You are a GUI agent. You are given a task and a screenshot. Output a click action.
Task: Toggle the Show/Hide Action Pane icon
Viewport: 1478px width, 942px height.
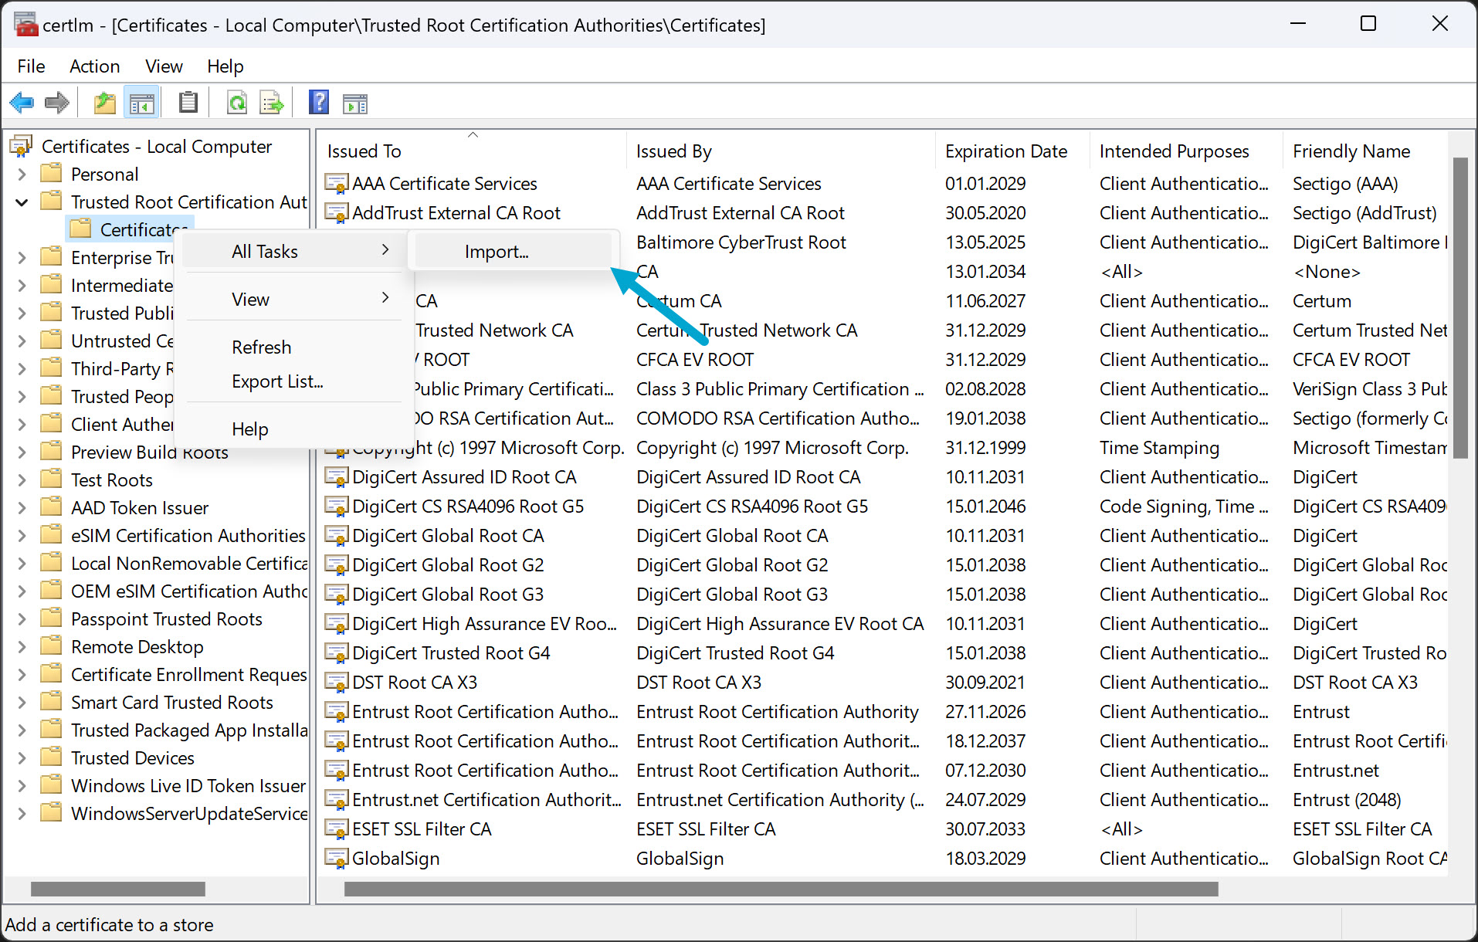[x=354, y=102]
